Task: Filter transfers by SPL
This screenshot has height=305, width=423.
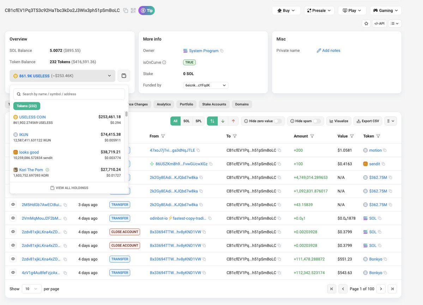Action: coord(199,121)
